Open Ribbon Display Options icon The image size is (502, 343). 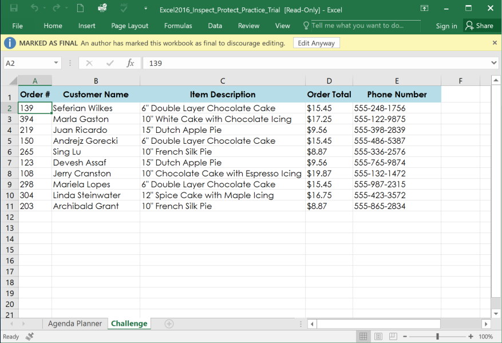tap(424, 9)
